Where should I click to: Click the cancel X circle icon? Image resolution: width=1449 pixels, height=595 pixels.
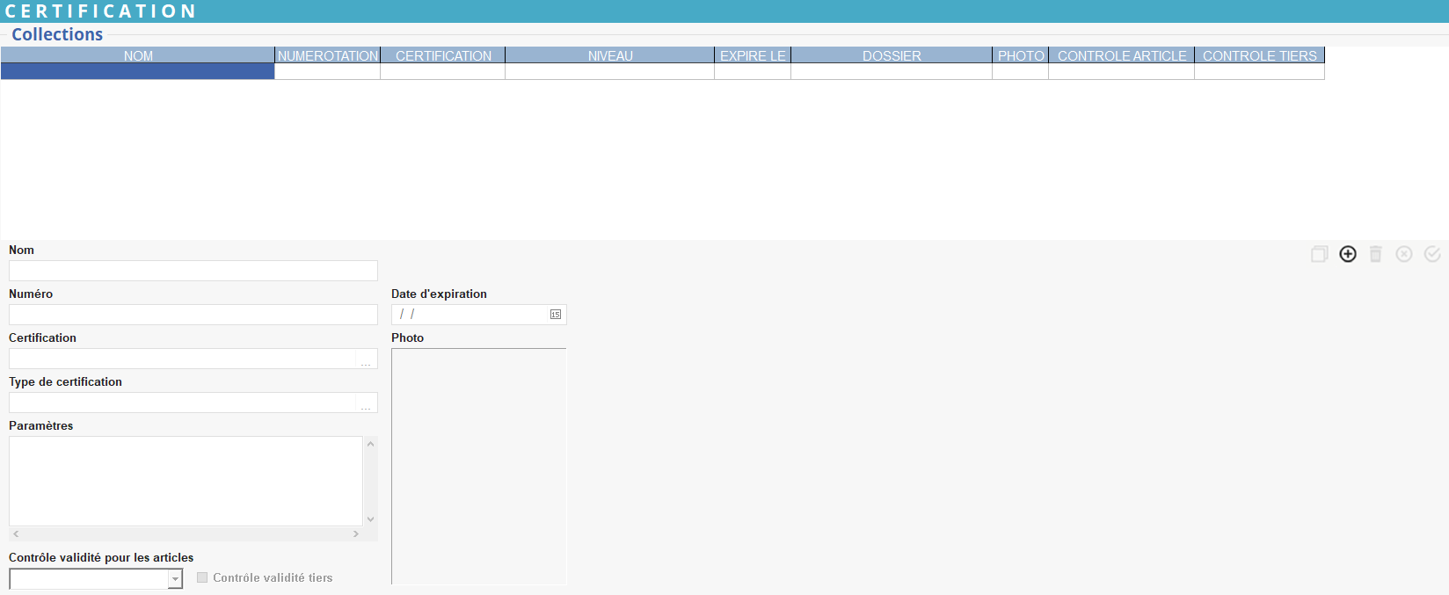[x=1404, y=254]
